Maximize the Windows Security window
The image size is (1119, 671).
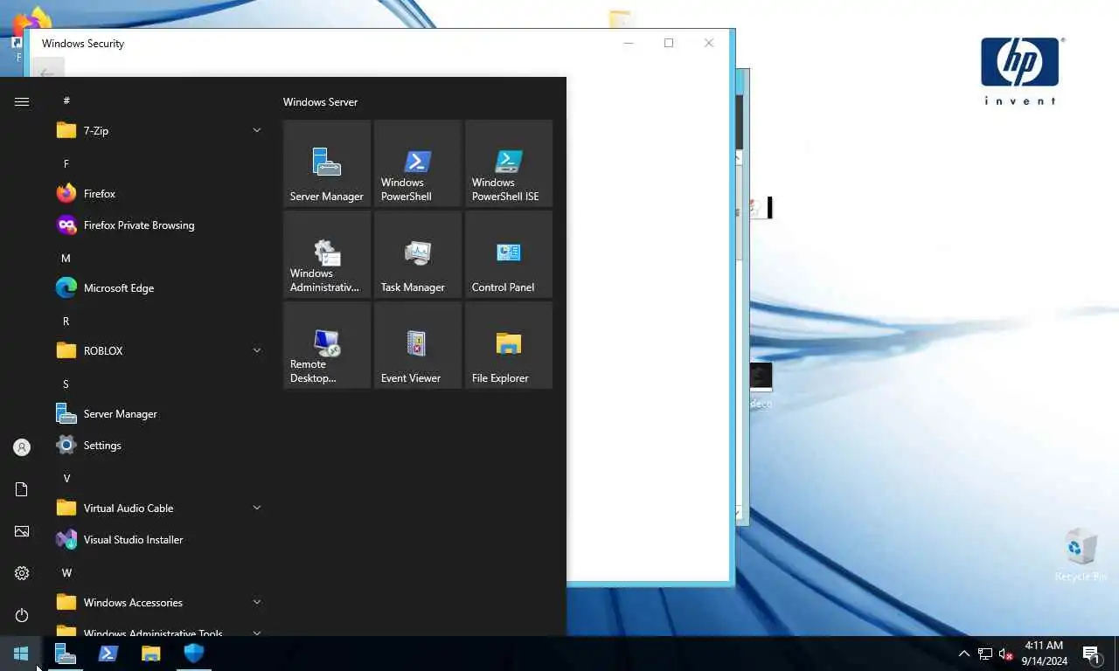tap(669, 43)
